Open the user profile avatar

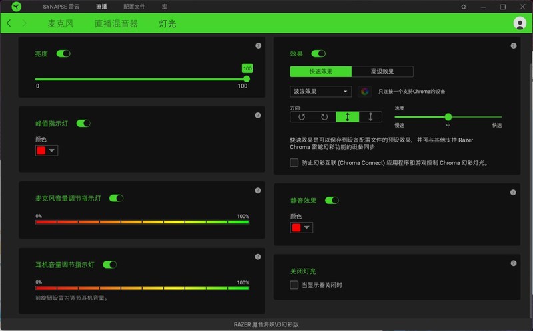[x=520, y=23]
